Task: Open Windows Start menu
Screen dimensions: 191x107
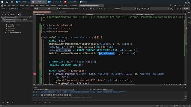Action: pos(2,2)
